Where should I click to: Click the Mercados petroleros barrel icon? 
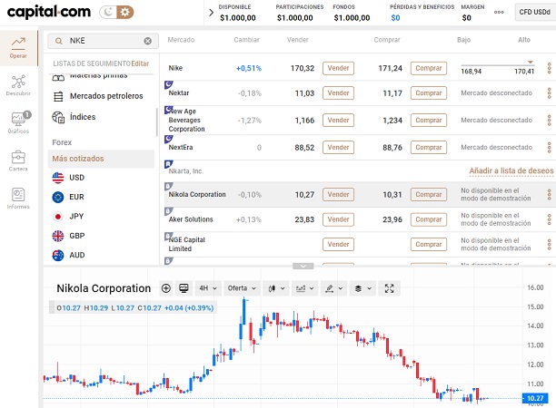(x=58, y=97)
